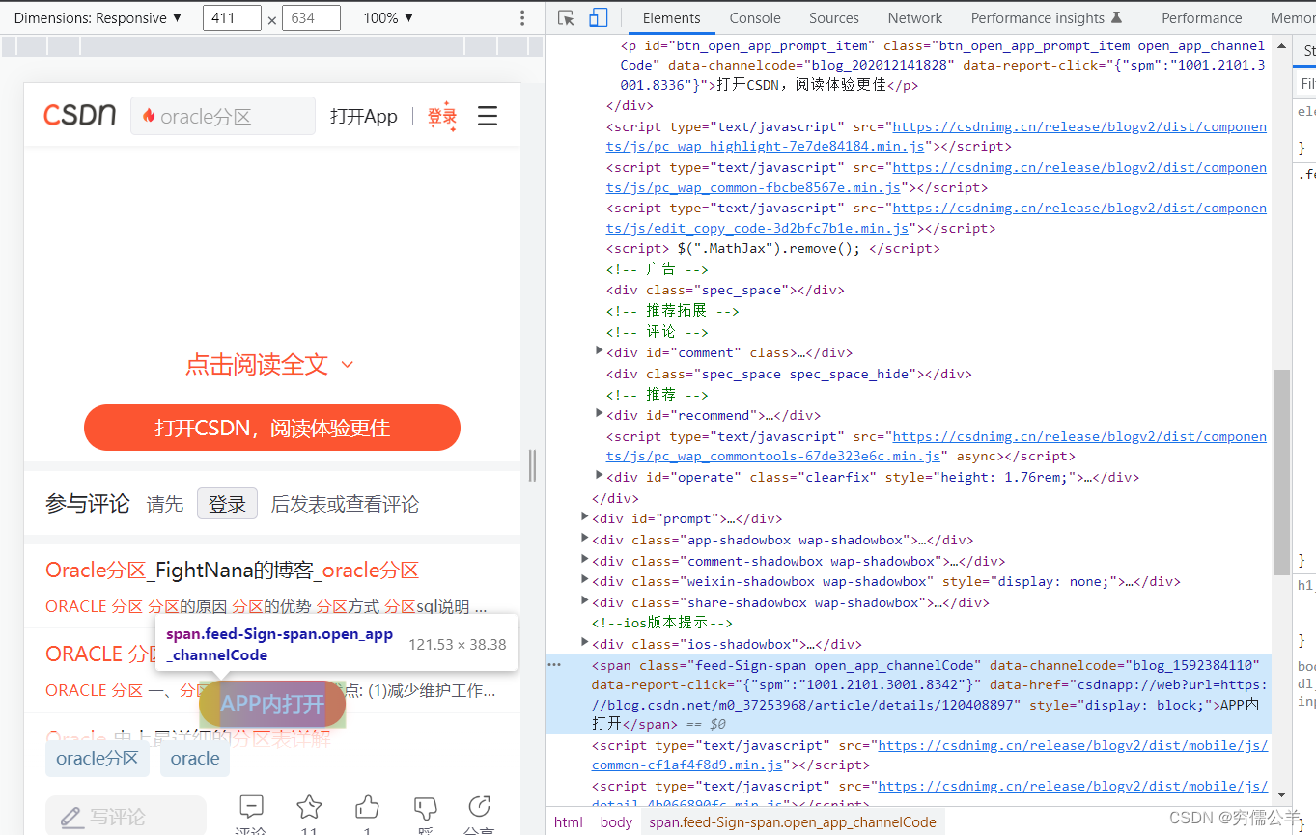Toggle the device toolbar icon
This screenshot has width=1316, height=835.
click(599, 18)
